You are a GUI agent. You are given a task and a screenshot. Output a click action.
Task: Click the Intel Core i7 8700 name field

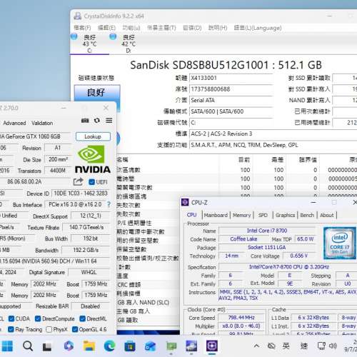tap(267, 231)
